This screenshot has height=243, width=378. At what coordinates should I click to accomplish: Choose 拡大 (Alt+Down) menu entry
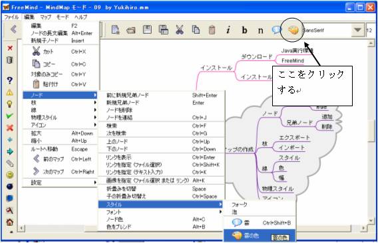pyautogui.click(x=60, y=133)
